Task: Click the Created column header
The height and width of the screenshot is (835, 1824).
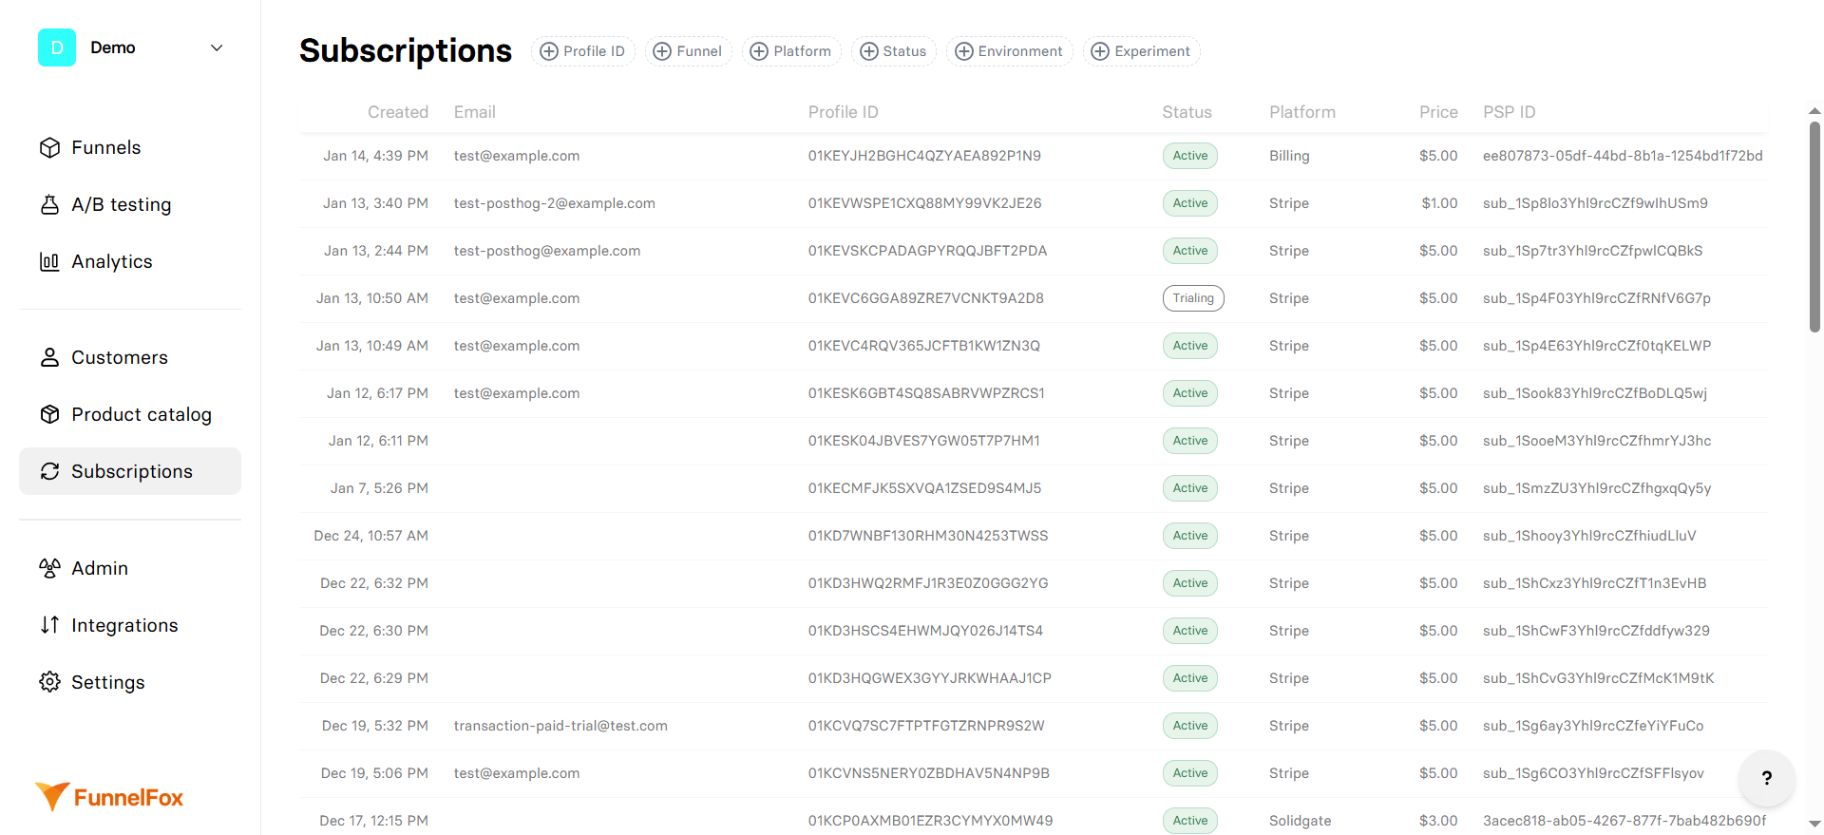Action: pos(398,112)
